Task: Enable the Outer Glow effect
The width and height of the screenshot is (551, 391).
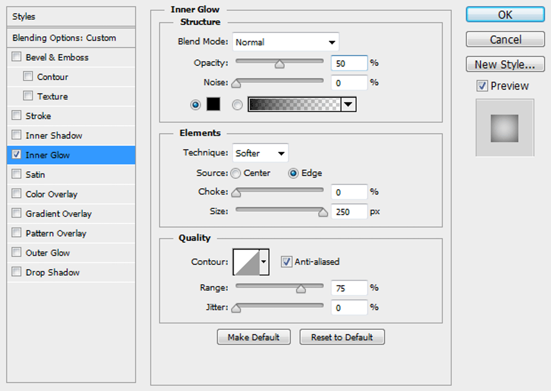Action: tap(16, 252)
